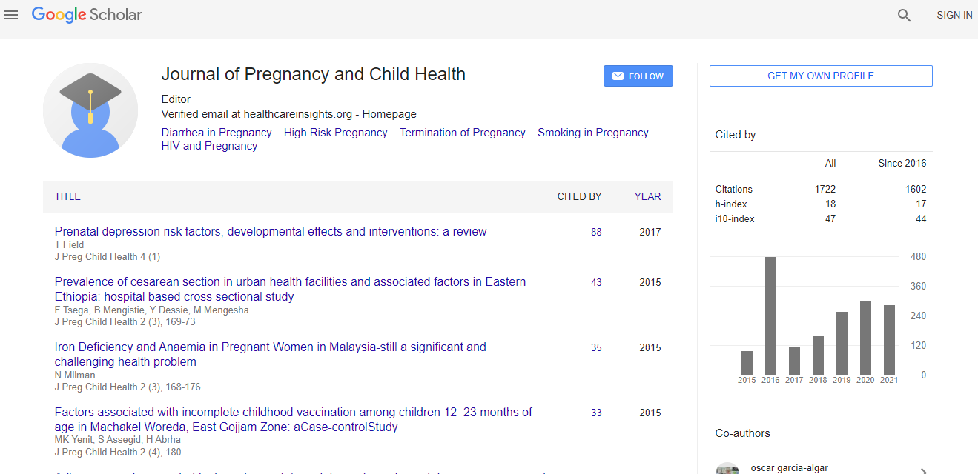Sort publications by Year column header
The image size is (978, 474).
(x=647, y=196)
